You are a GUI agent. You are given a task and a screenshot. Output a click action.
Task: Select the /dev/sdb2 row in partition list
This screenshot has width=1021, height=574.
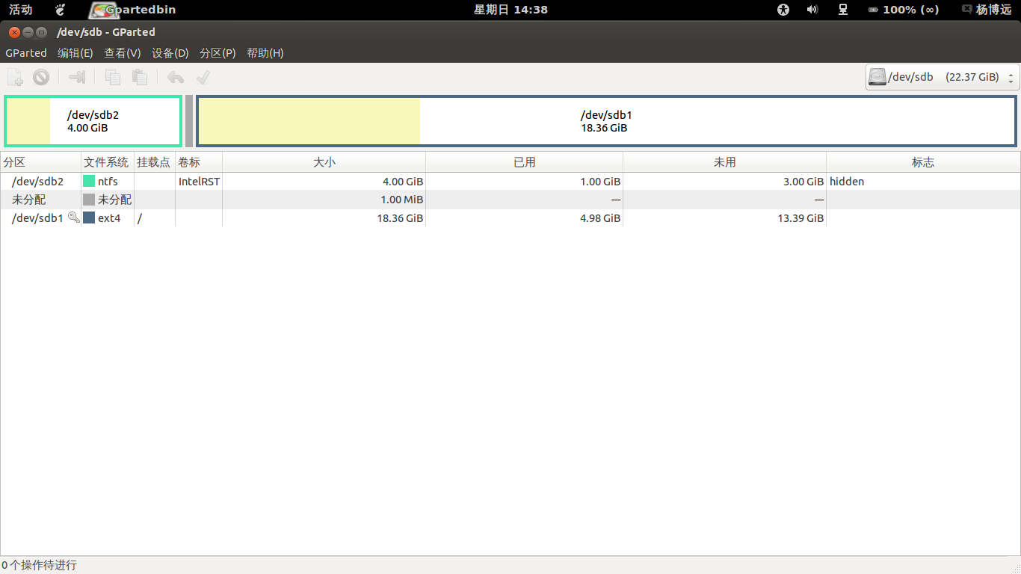tap(510, 182)
